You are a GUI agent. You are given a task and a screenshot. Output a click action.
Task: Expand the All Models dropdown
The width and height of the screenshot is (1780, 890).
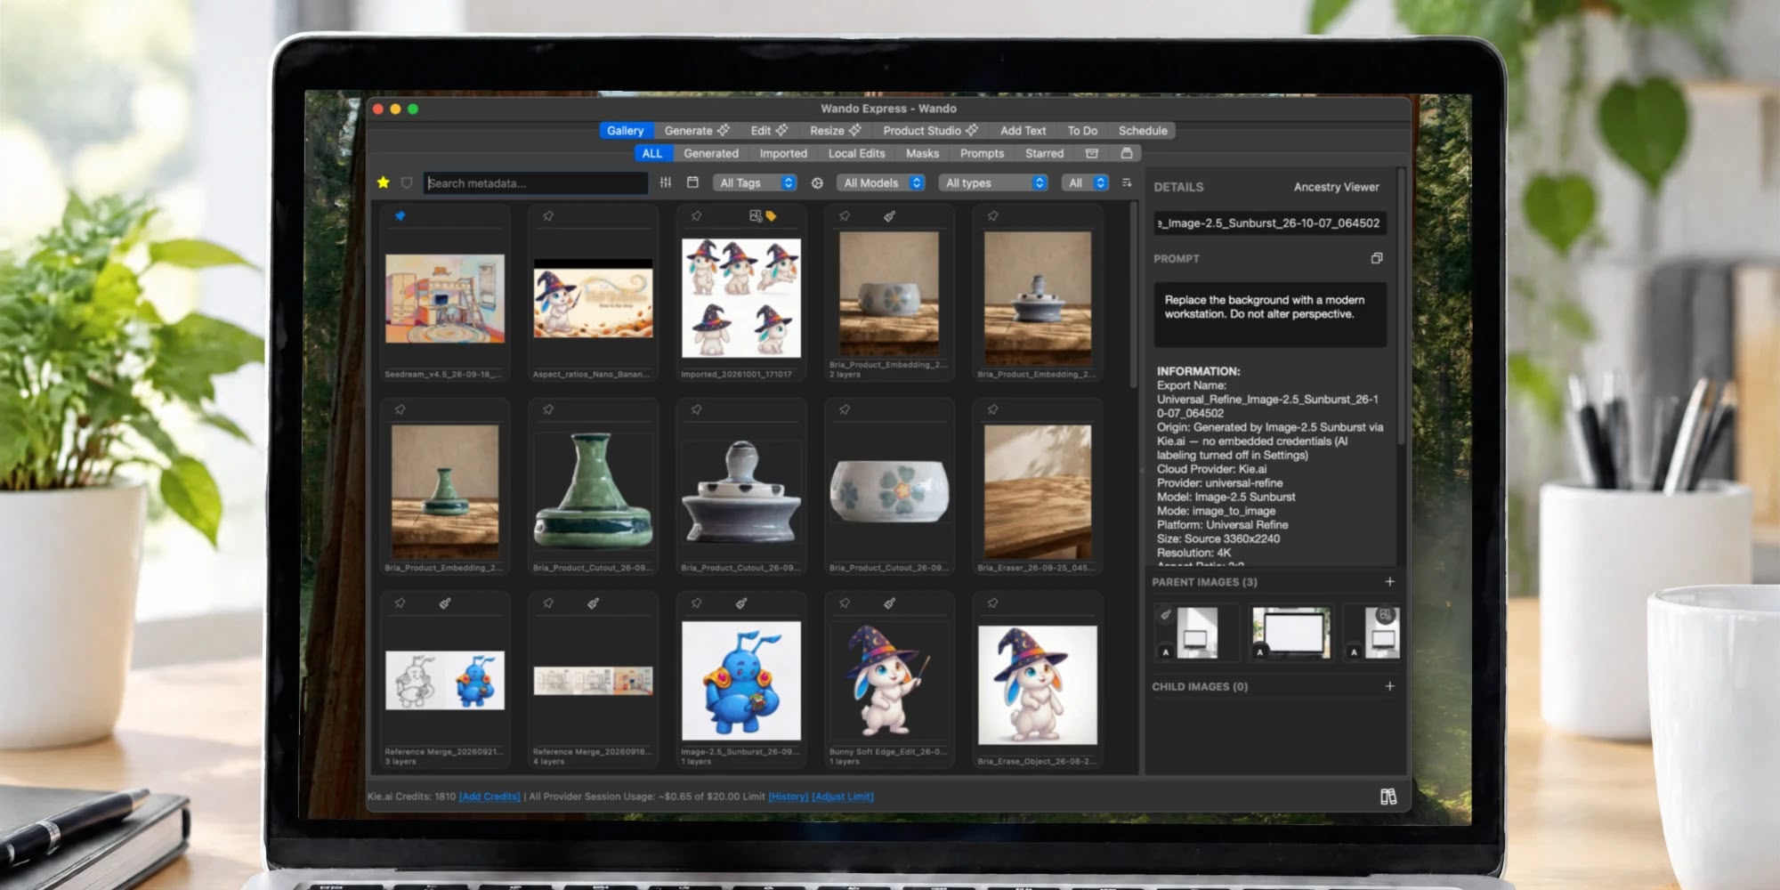pos(881,182)
